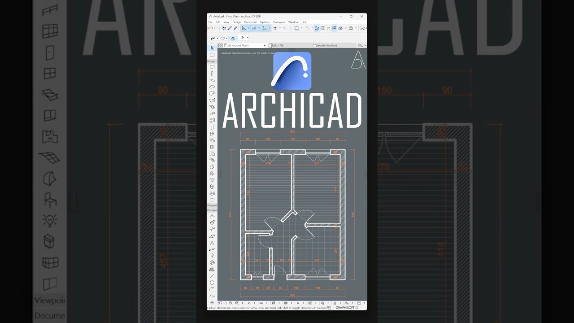Open the Grid Snap dropdown arrow
The image size is (574, 323).
pos(280,28)
